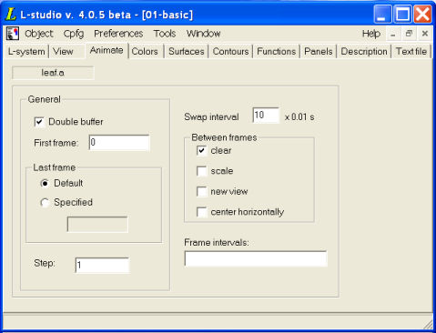The height and width of the screenshot is (333, 436).
Task: Click the L-studio application icon in title bar
Action: [11, 15]
